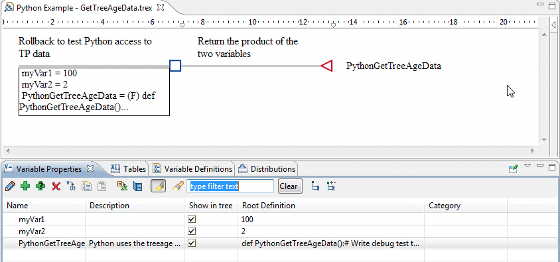Maximize the Variable Properties panel
Viewport: 560px width, 262px height.
(x=552, y=166)
